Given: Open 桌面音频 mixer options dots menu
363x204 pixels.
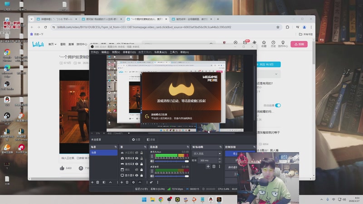Looking at the screenshot, I should (152, 171).
